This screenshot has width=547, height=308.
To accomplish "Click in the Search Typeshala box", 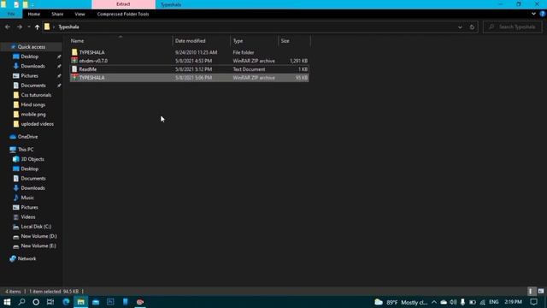I will pos(513,27).
